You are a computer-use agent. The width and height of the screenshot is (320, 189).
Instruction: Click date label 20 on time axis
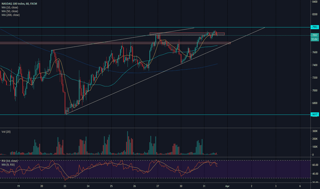click(42, 186)
